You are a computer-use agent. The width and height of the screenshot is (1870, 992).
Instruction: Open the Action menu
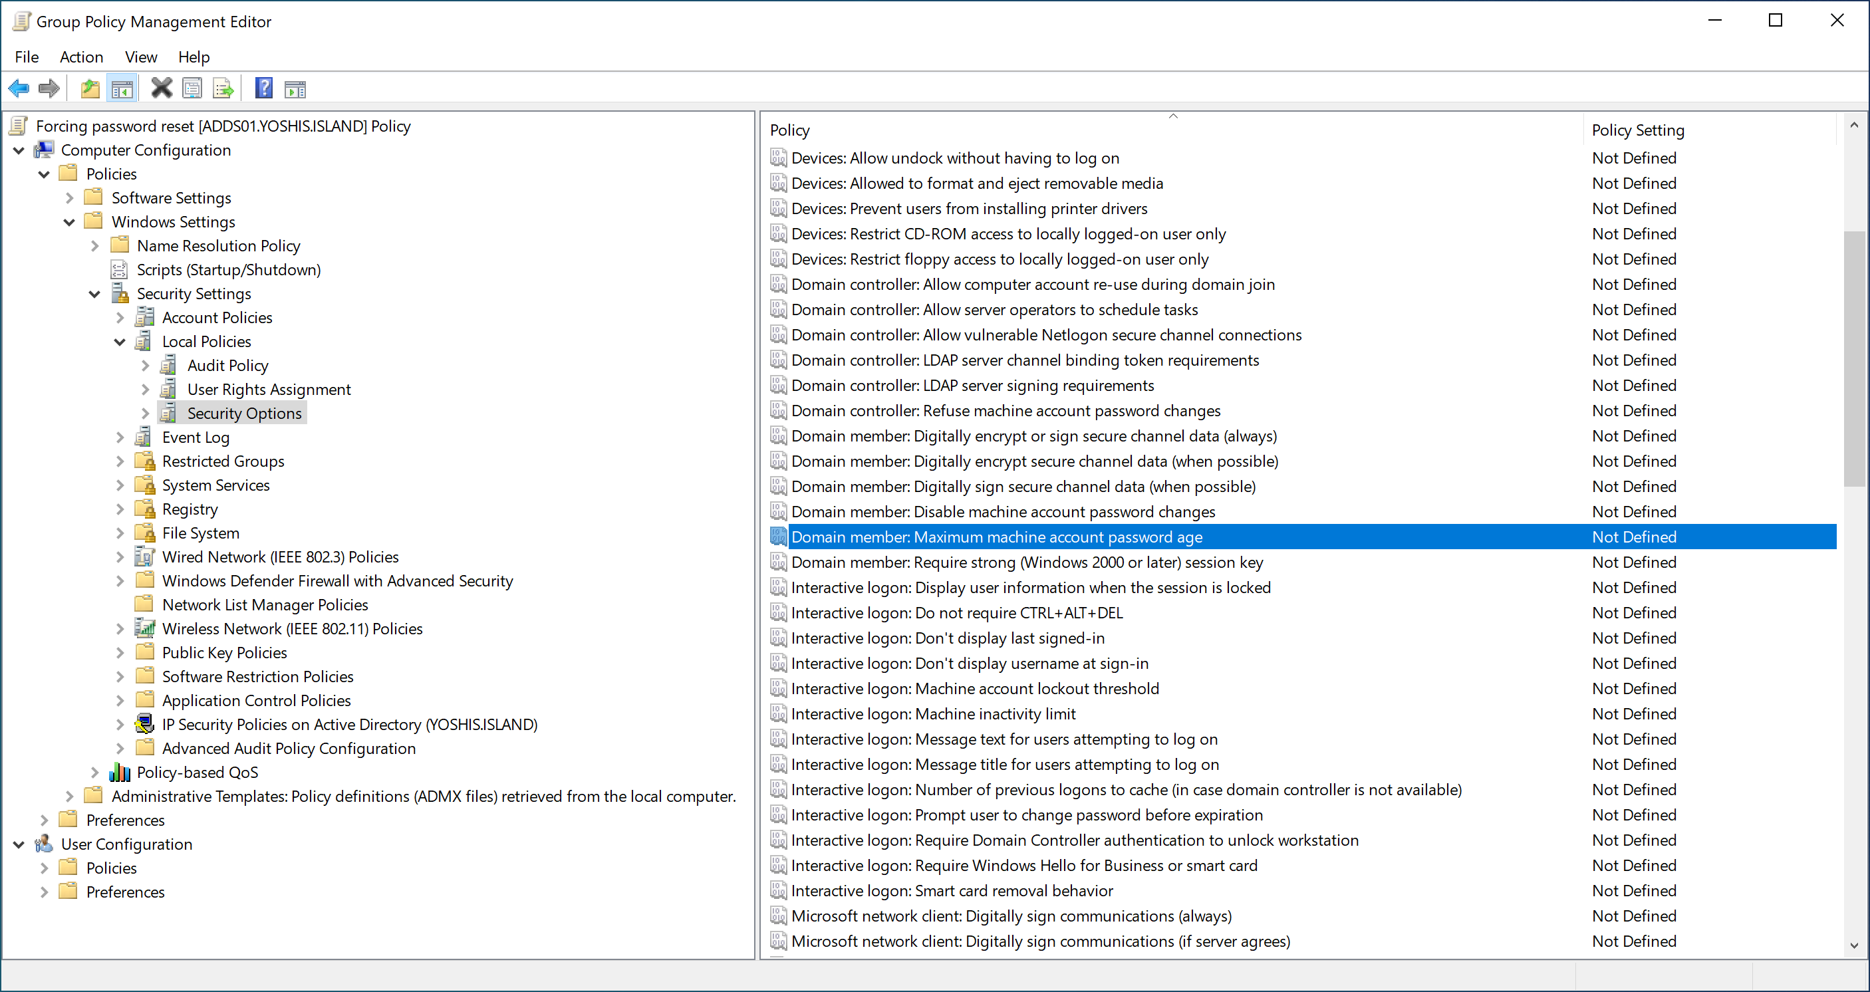pos(81,57)
